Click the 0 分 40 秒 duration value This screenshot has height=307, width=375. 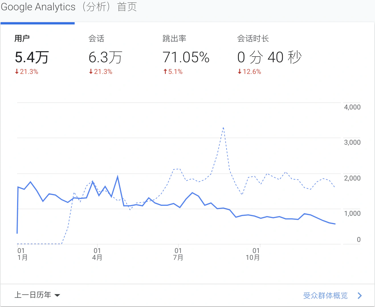tap(269, 57)
